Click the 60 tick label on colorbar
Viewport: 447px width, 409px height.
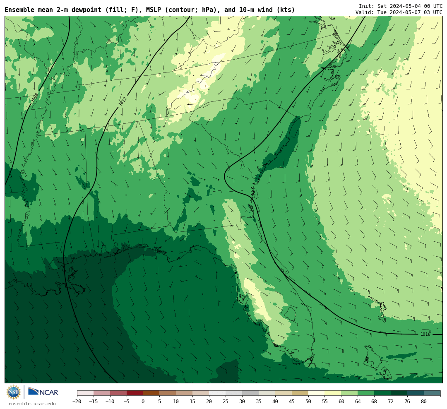[x=341, y=401]
